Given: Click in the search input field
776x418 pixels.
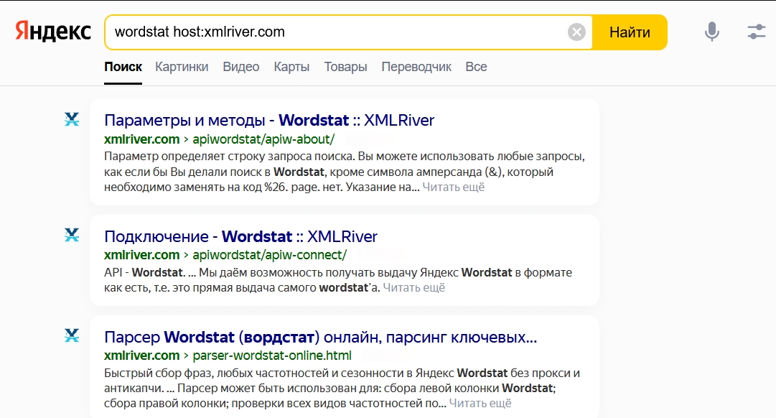Looking at the screenshot, I should tap(337, 32).
